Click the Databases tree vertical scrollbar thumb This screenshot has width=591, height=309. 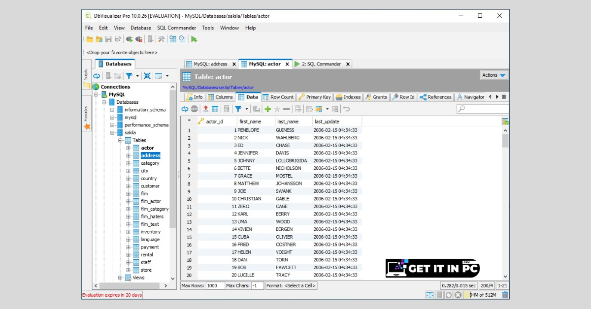coord(172,159)
